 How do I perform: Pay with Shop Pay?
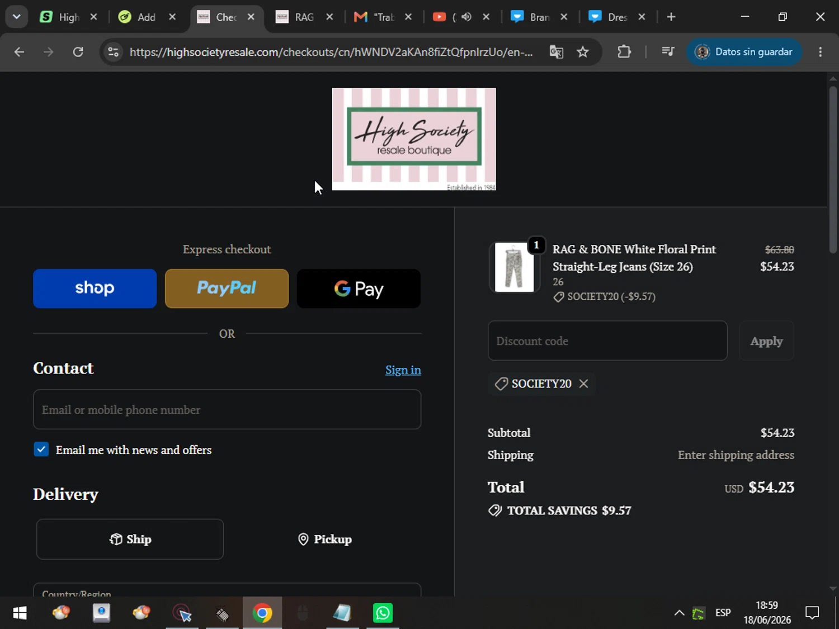point(95,289)
